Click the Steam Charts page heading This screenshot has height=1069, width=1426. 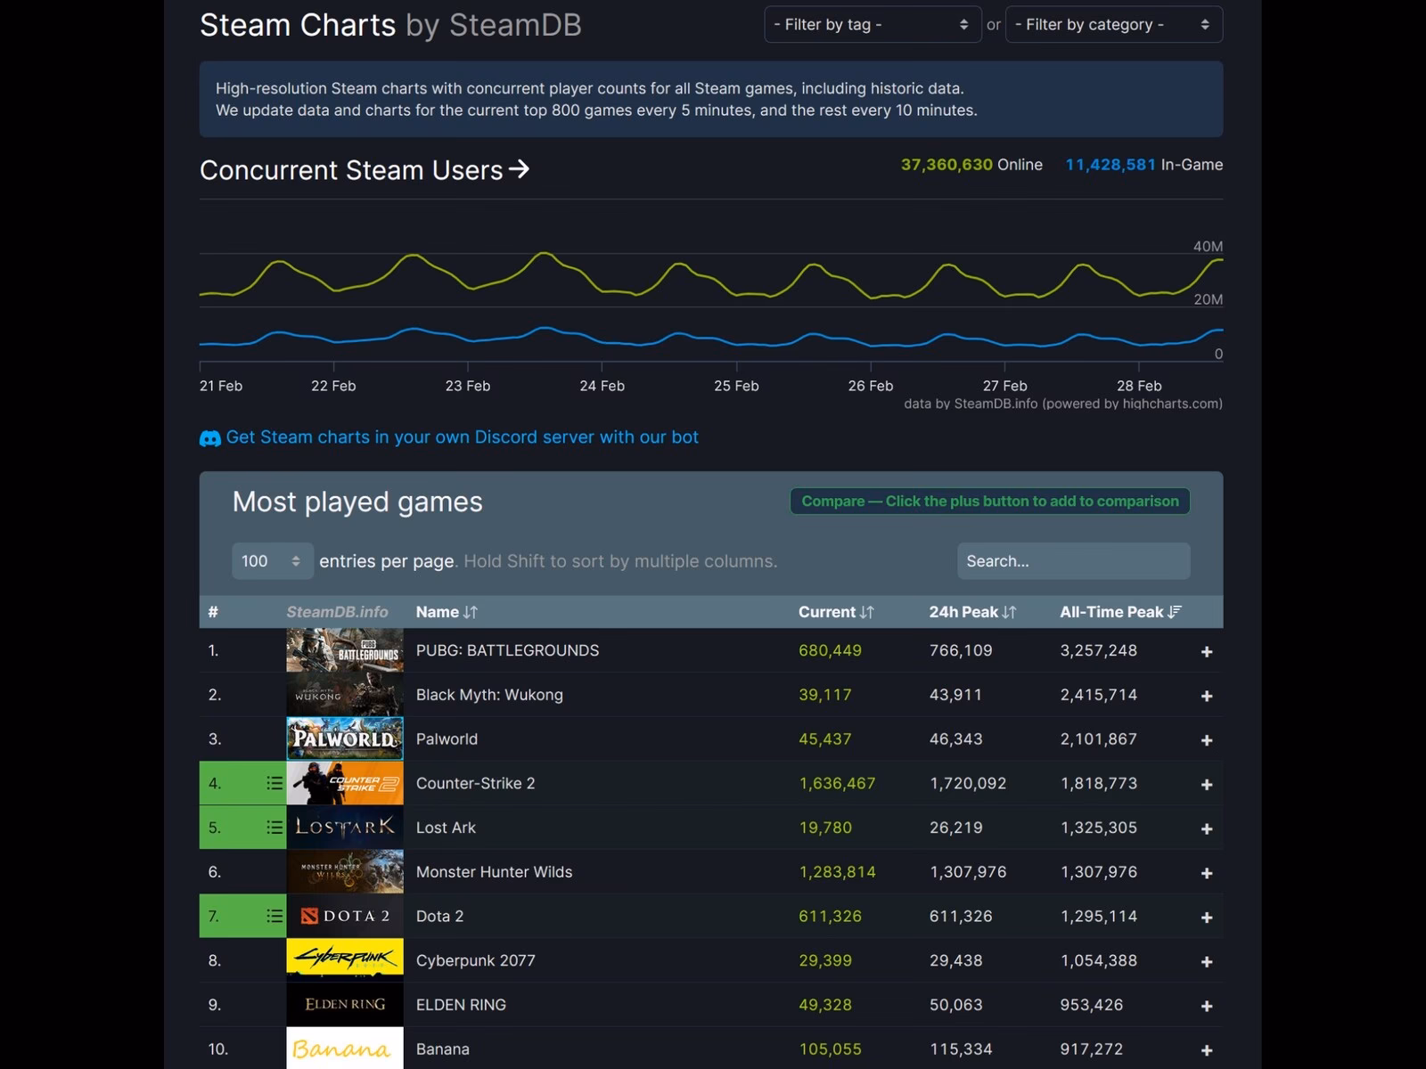[x=390, y=25]
